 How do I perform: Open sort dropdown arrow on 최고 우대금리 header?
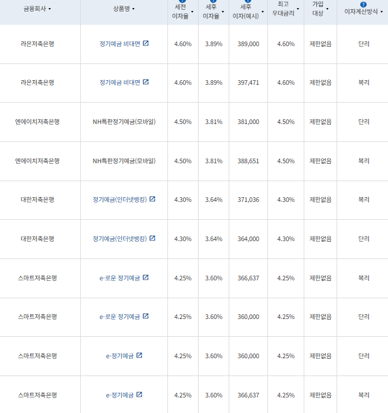tap(298, 9)
